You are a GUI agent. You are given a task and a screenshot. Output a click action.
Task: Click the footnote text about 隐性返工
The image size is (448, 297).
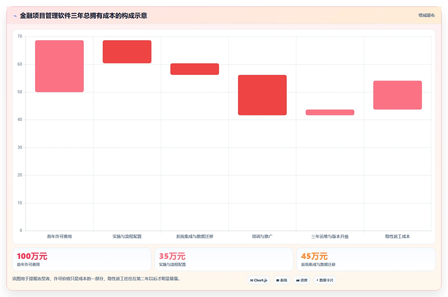[97, 279]
